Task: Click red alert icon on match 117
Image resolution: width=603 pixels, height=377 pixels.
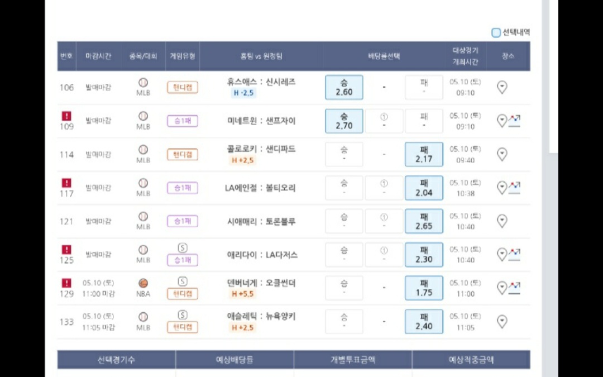Action: click(66, 183)
